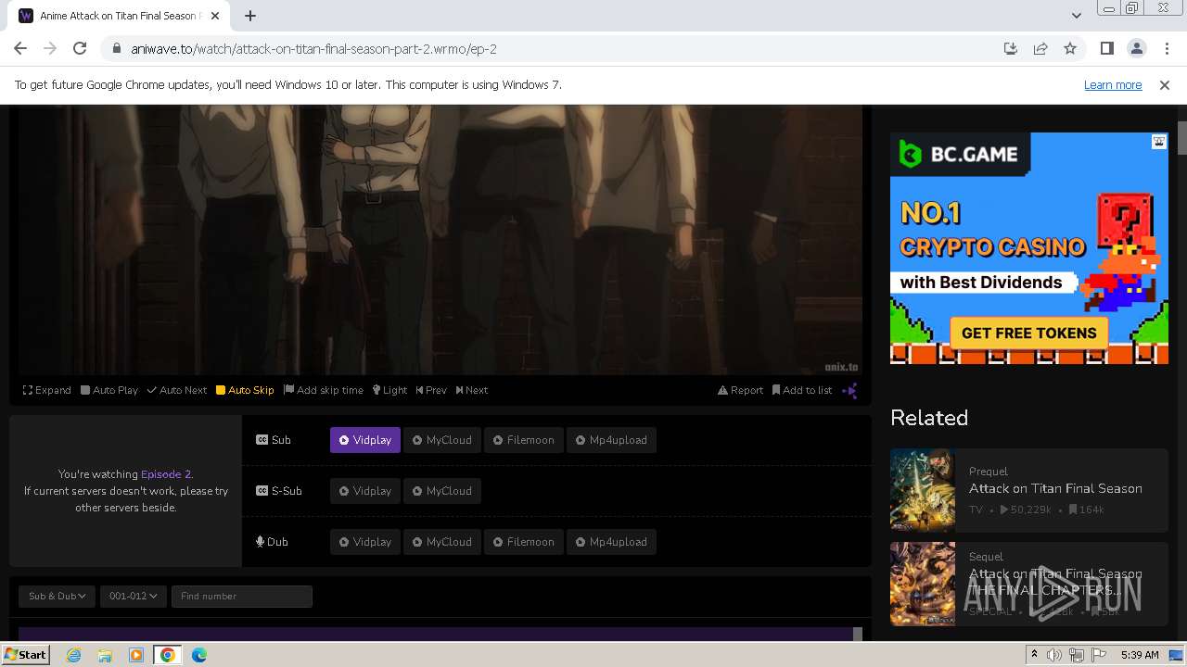
Task: Select Sub Vidplay server
Action: tap(365, 440)
